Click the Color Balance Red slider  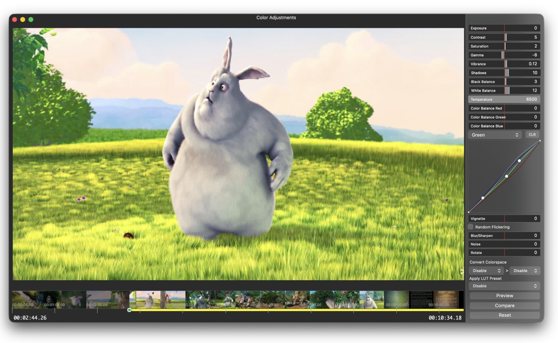tap(504, 108)
